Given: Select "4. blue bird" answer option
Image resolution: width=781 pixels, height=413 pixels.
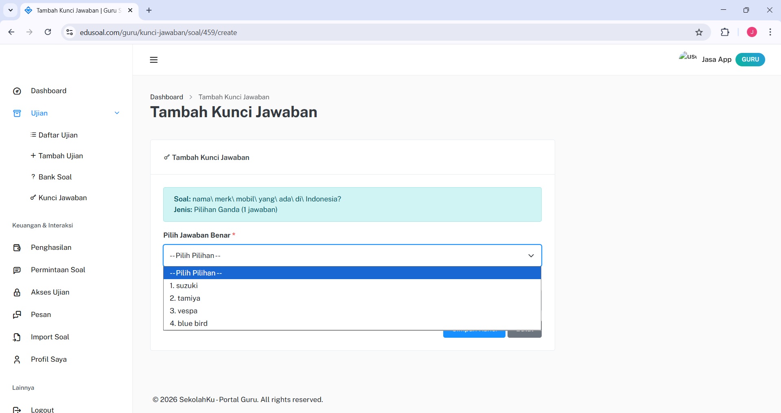Looking at the screenshot, I should point(188,323).
